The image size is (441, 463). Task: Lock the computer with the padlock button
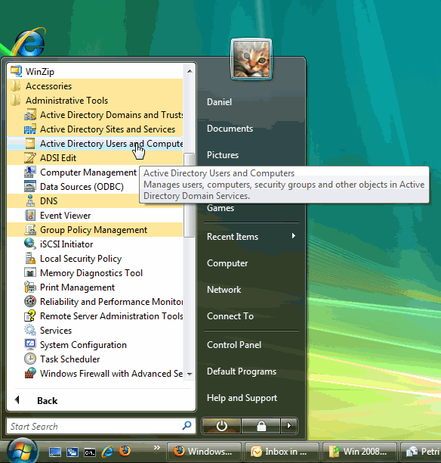click(261, 426)
